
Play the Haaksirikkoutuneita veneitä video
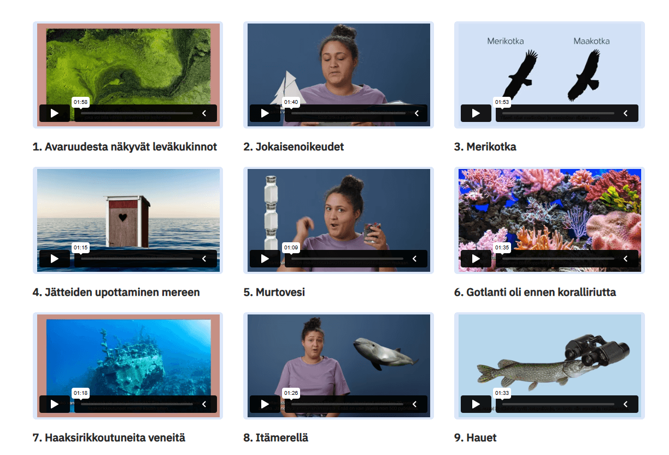pyautogui.click(x=55, y=404)
